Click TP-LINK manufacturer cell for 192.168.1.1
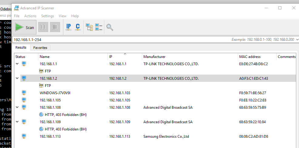 [x=171, y=64]
